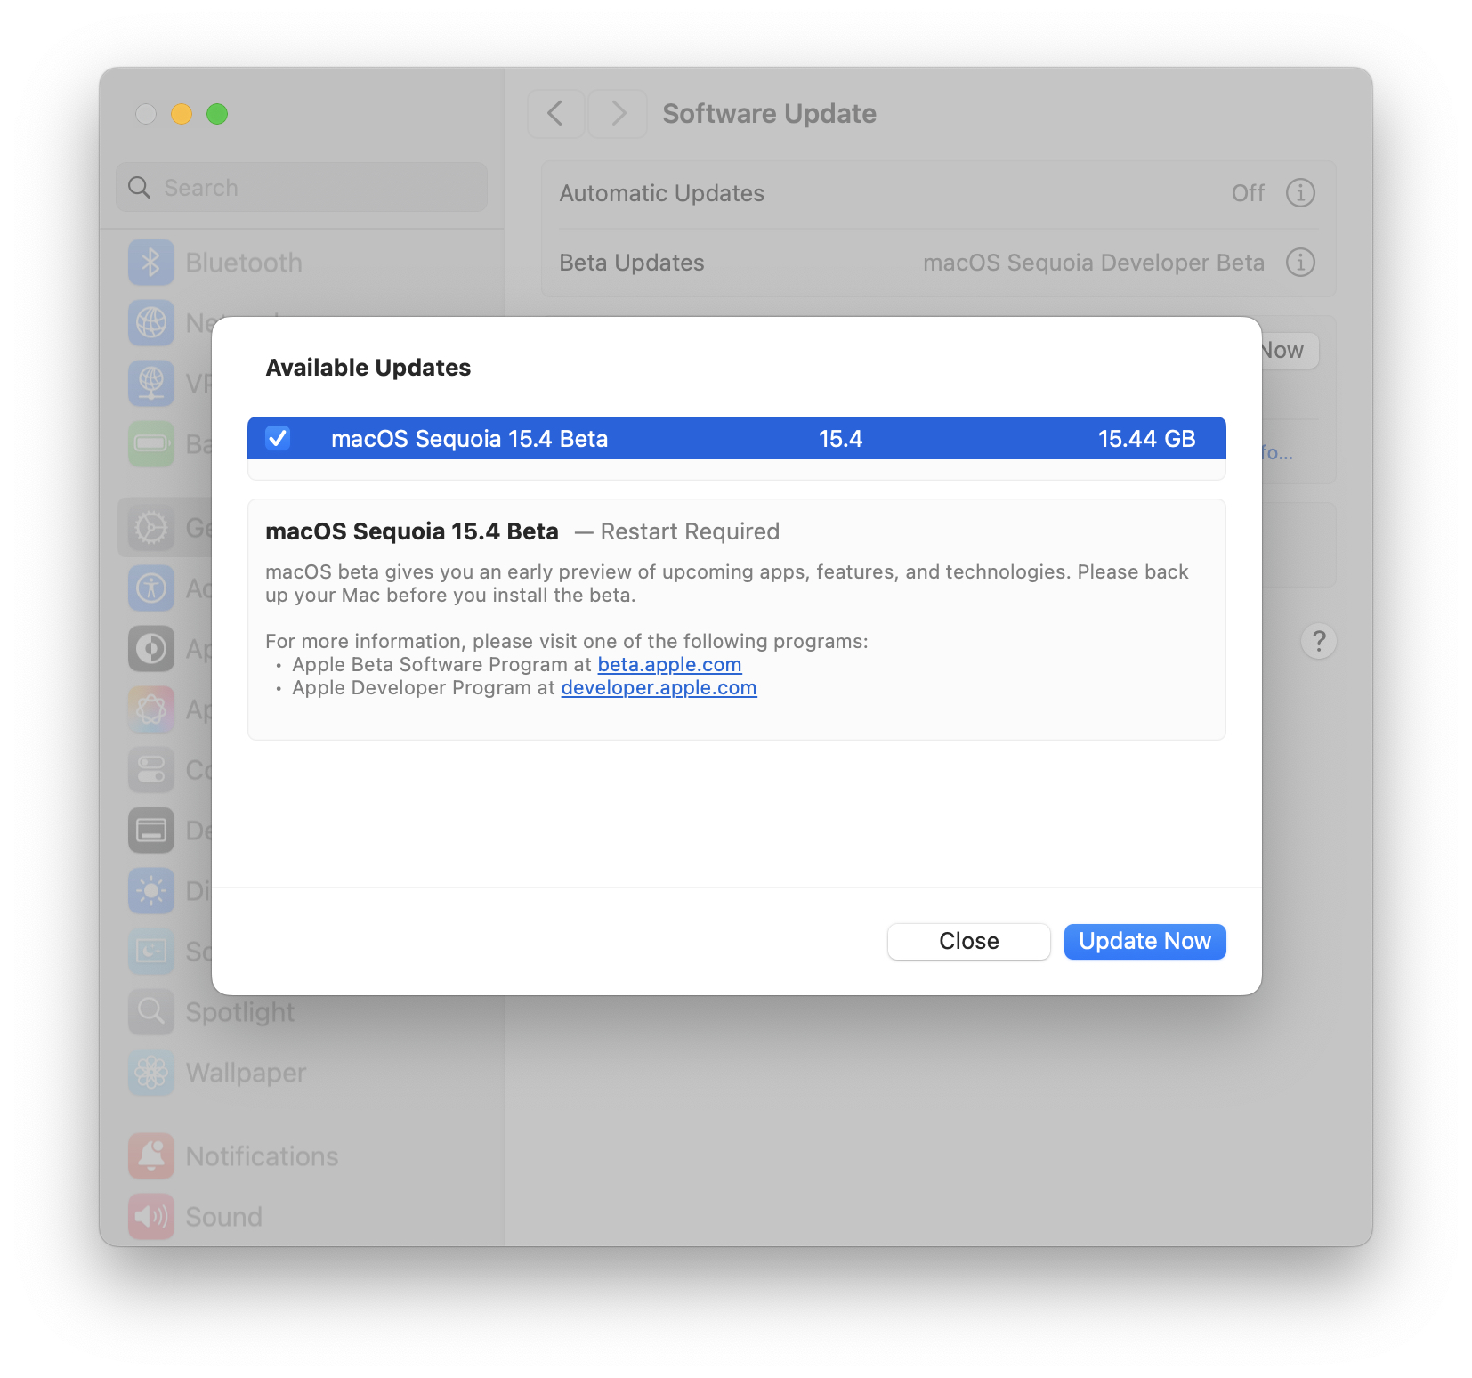Open Sound settings
Image resolution: width=1472 pixels, height=1378 pixels.
(222, 1216)
